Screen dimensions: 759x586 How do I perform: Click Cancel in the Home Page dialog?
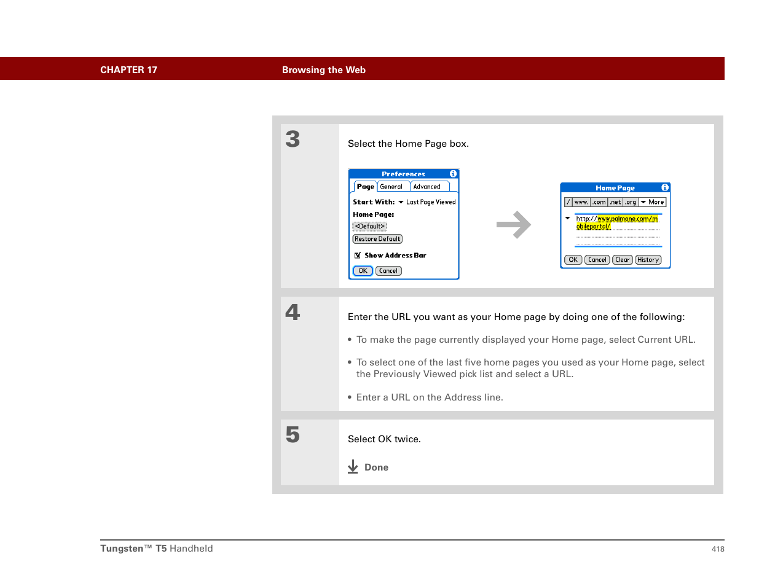point(597,260)
